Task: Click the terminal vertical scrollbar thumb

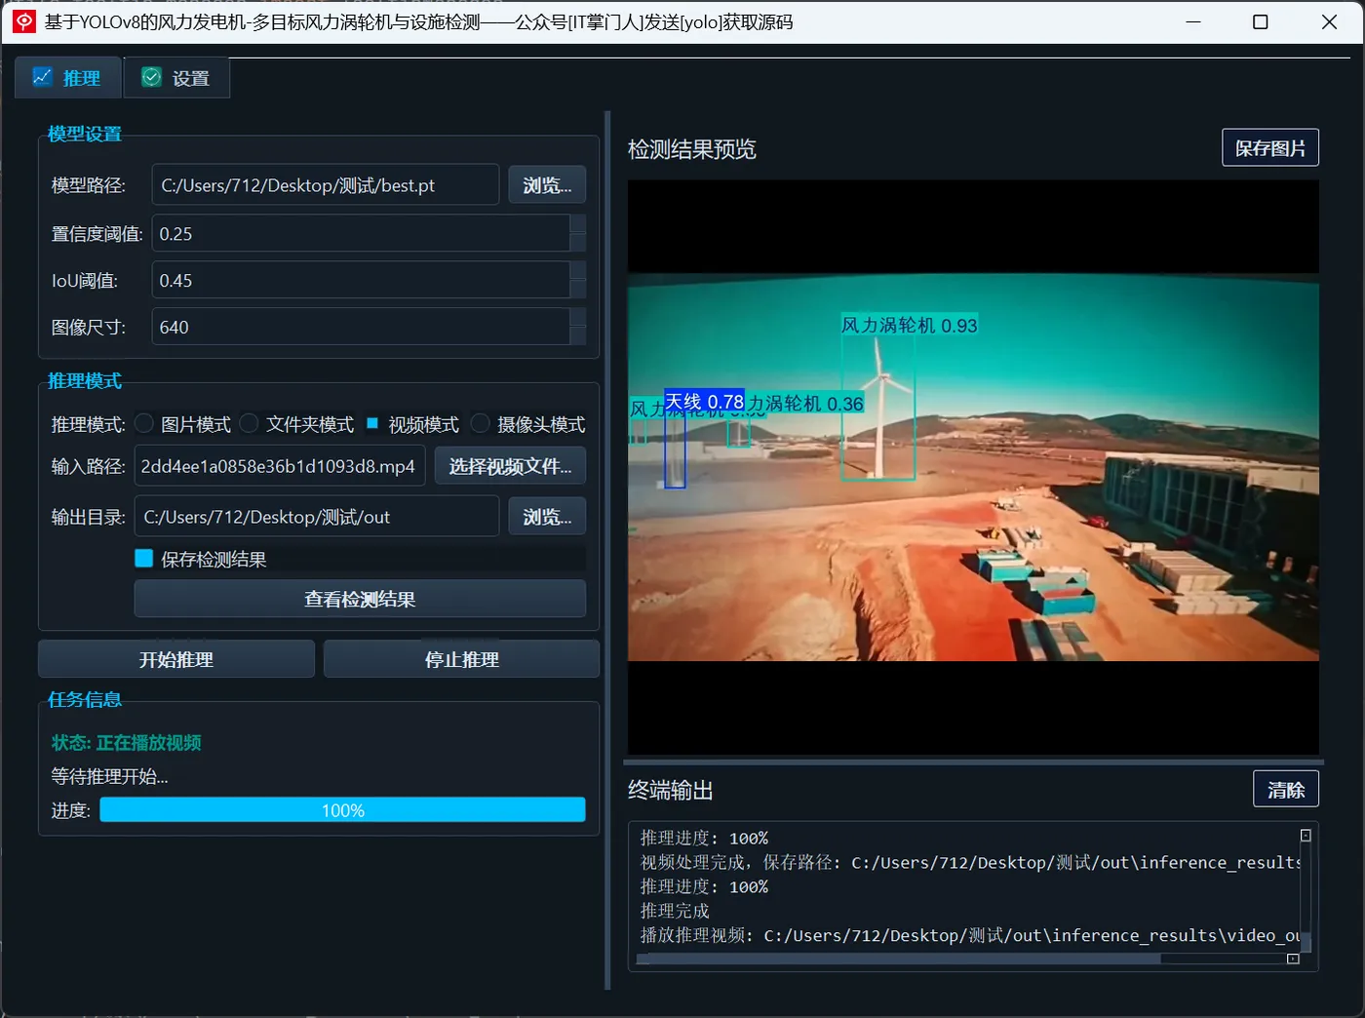Action: [x=1306, y=942]
